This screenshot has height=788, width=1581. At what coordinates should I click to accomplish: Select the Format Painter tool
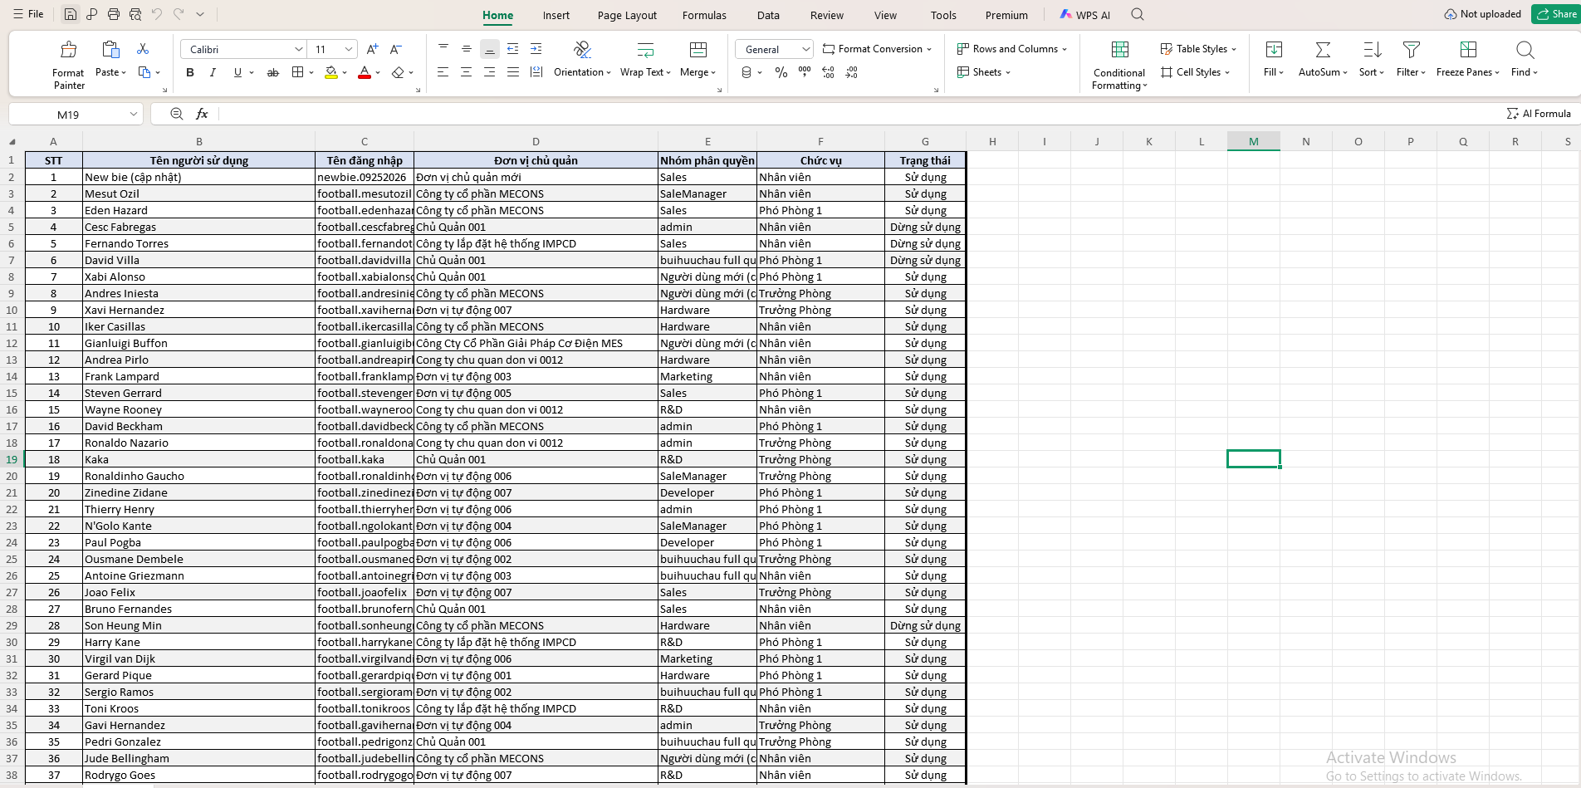[x=69, y=65]
